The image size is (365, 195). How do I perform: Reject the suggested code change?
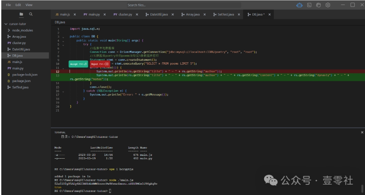(99, 64)
